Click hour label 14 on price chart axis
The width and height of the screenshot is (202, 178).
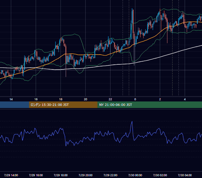pos(11,99)
